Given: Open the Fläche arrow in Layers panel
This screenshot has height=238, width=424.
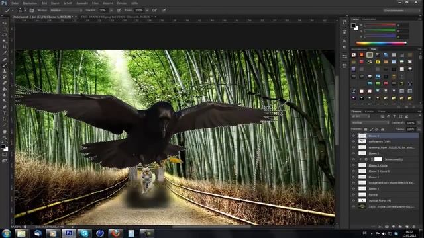Looking at the screenshot, I should tap(419, 130).
